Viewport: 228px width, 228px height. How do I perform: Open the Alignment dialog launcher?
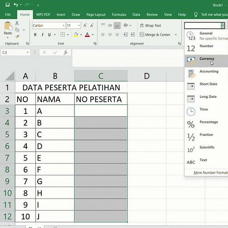coord(179,43)
